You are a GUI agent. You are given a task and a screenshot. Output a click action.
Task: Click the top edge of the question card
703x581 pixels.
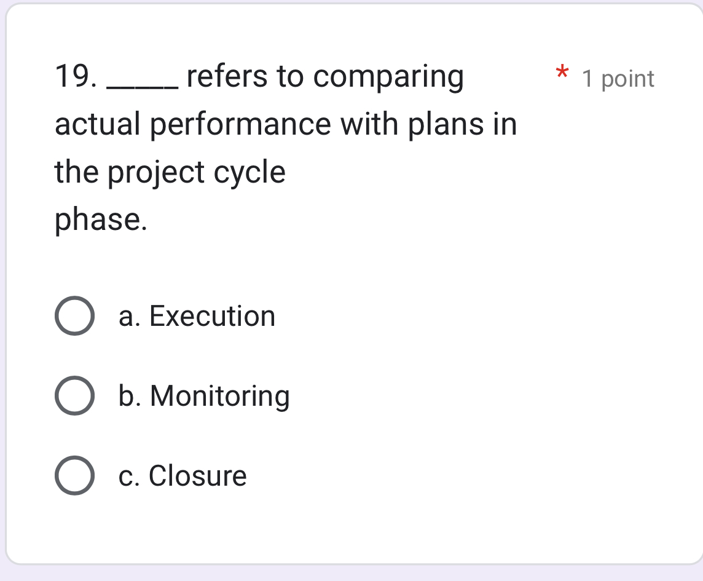(x=350, y=7)
